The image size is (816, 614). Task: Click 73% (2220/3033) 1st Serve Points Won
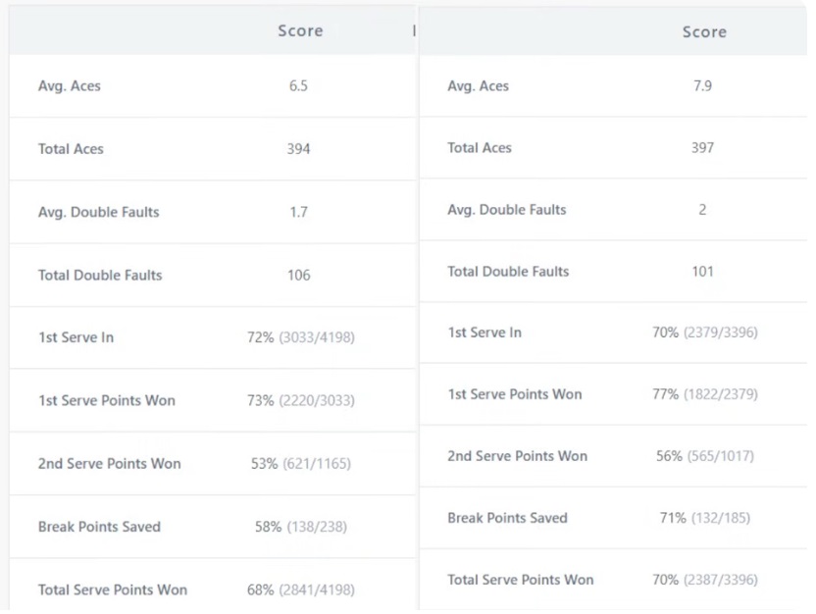click(x=300, y=400)
